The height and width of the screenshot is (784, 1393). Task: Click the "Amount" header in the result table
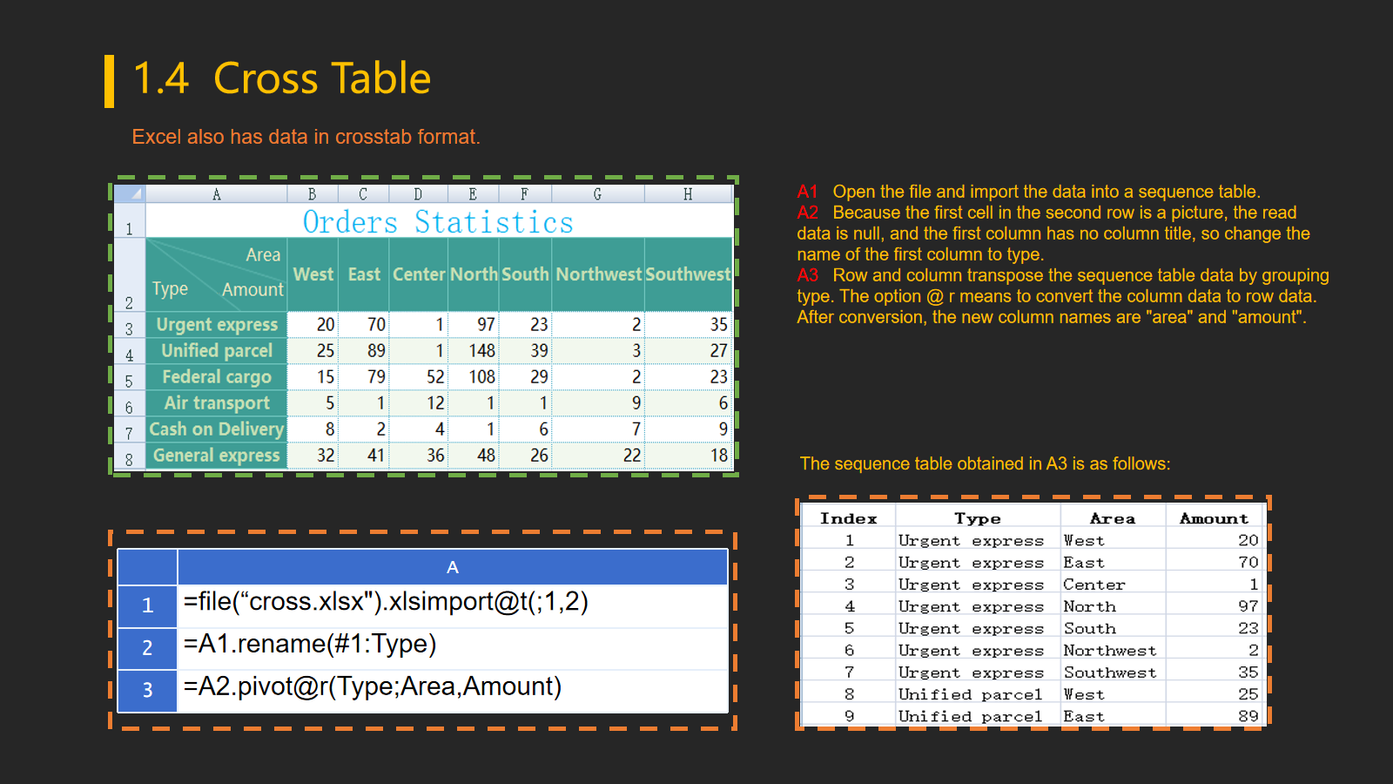click(x=1213, y=518)
